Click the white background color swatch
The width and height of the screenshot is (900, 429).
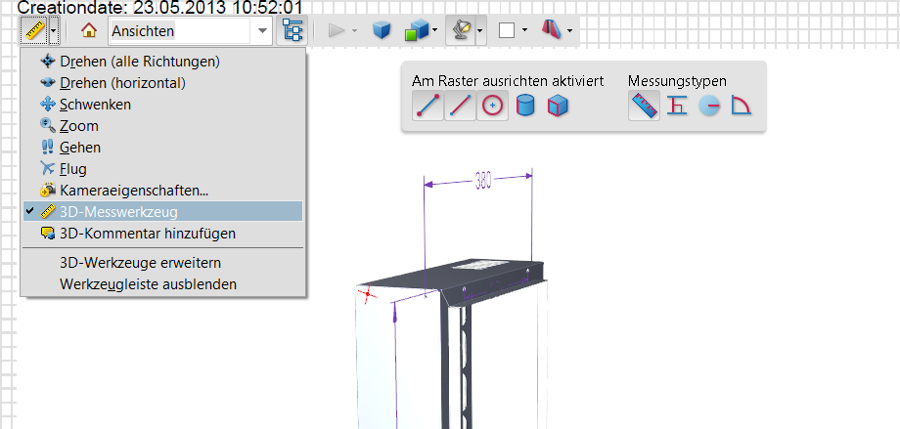tap(507, 31)
